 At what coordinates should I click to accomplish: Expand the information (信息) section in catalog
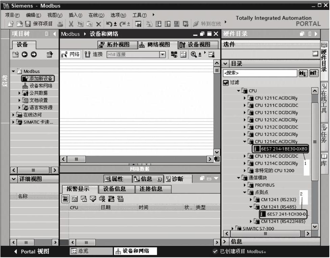pos(225,241)
